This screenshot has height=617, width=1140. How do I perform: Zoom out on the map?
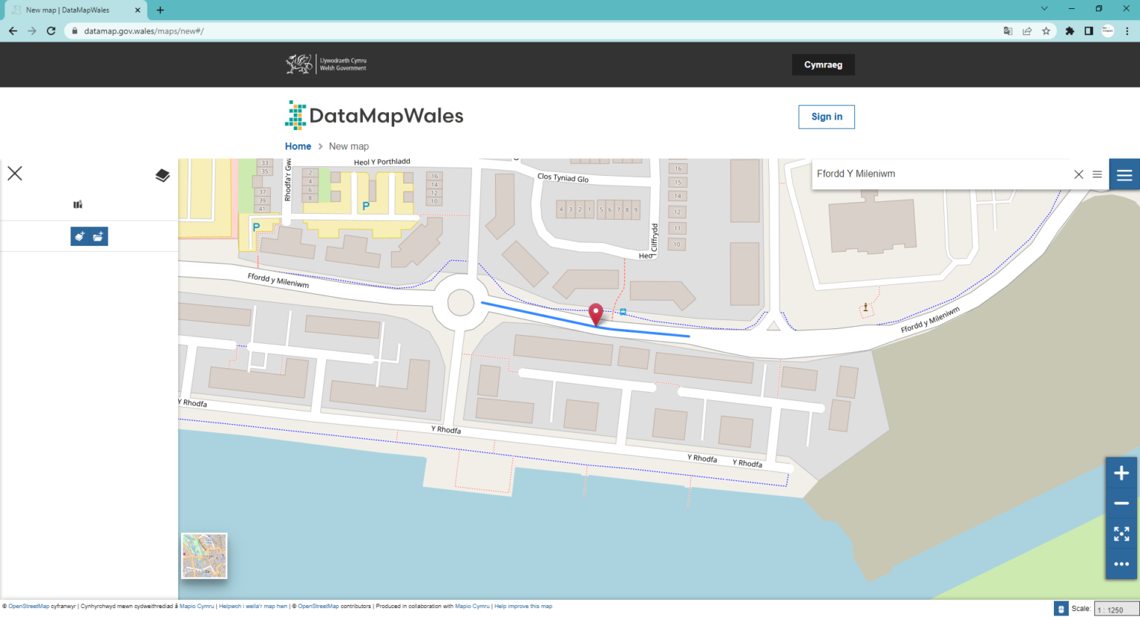click(x=1121, y=503)
